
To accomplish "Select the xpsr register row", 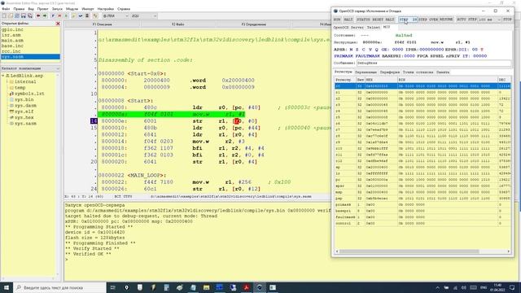I will tap(422, 186).
